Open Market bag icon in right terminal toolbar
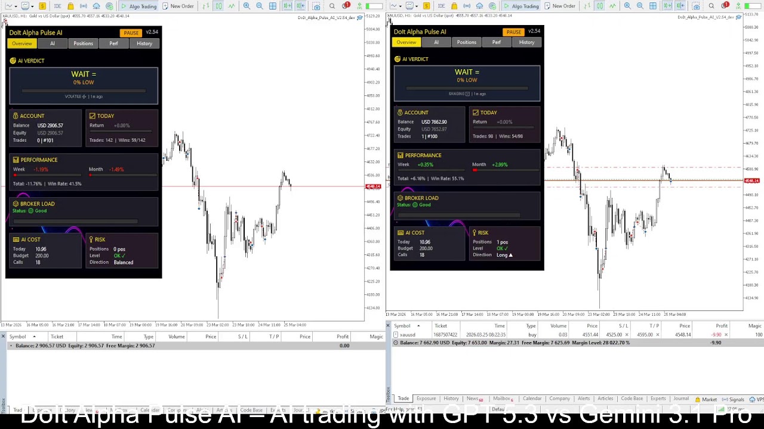Screen dimensions: 764x429 pos(454,6)
